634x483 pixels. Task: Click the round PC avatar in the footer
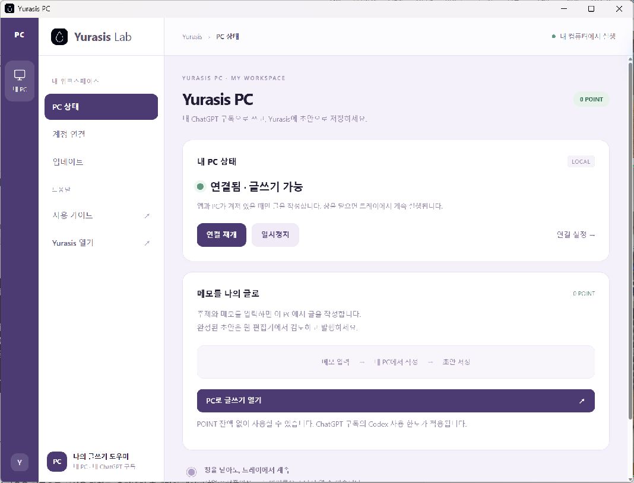(x=57, y=462)
